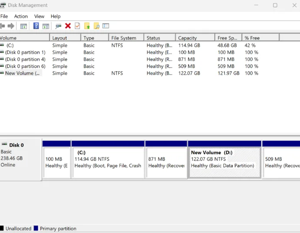This screenshot has width=300, height=233.
Task: Open the View menu
Action: click(x=39, y=16)
